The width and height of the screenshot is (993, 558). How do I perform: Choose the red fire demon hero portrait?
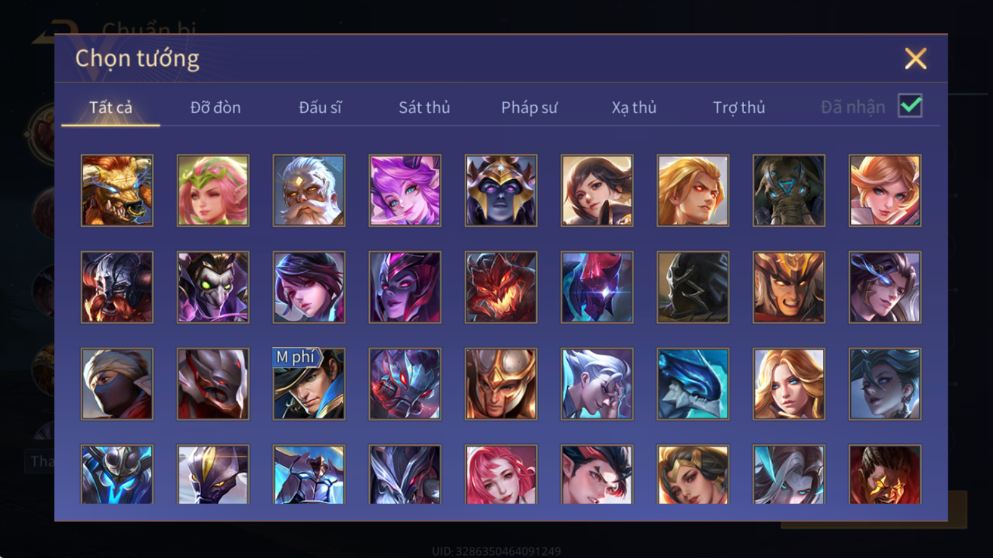(501, 287)
